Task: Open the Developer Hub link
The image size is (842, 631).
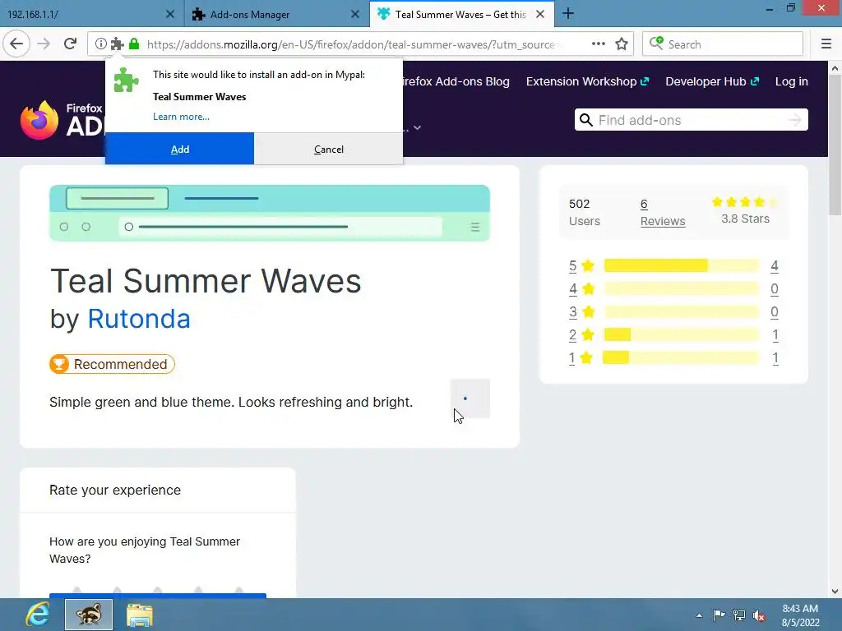Action: 712,81
